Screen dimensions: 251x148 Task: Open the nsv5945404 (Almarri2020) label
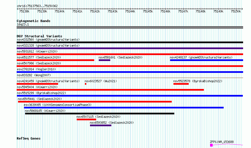coord(37,87)
